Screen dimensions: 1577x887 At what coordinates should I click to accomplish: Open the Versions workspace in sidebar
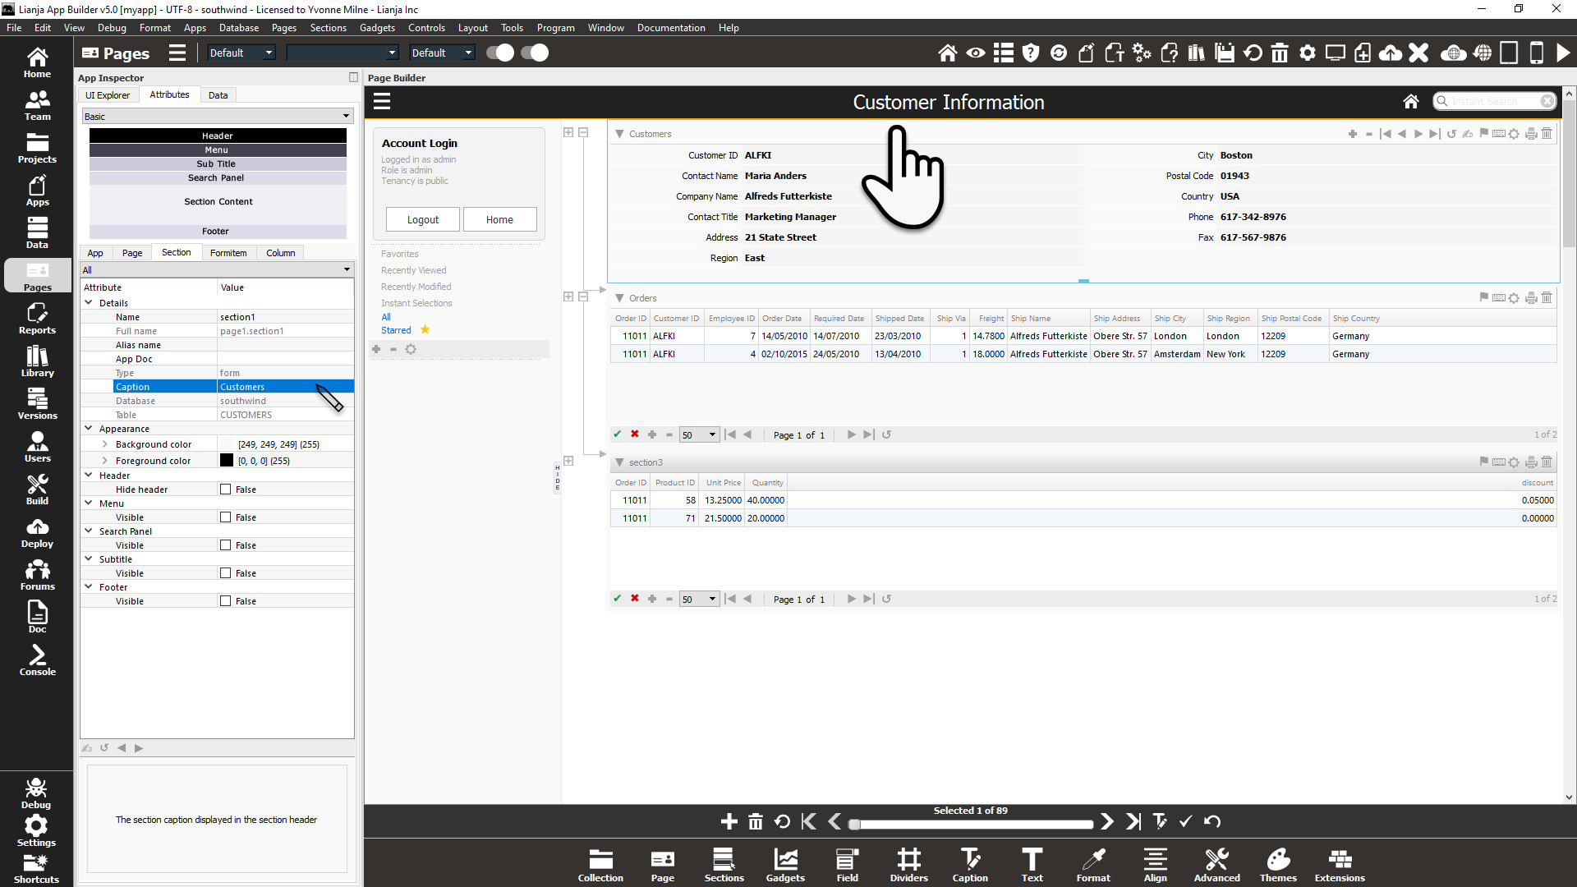pyautogui.click(x=37, y=403)
